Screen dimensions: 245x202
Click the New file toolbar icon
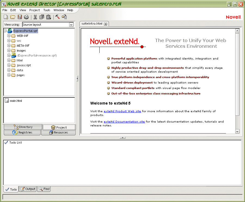6,17
